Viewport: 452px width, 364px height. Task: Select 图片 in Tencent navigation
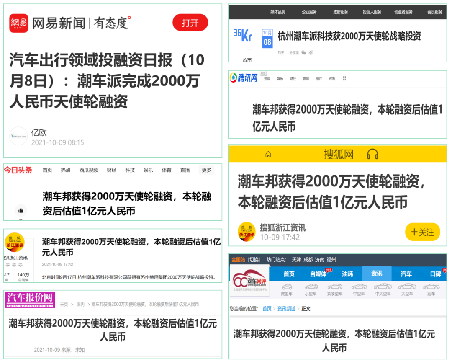pyautogui.click(x=319, y=78)
